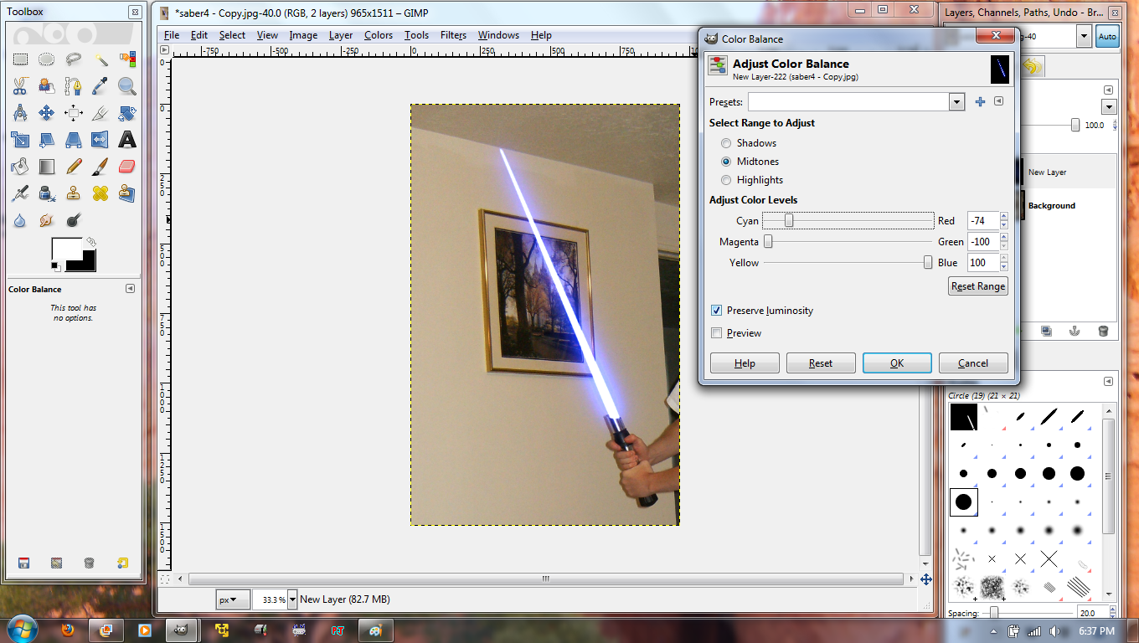Choose the Select by Color tool
This screenshot has width=1139, height=643.
click(127, 59)
